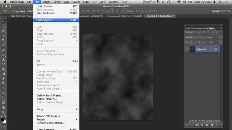Choose Fade Spatter from Edit menu
Image resolution: width=232 pixels, height=130 pixels.
click(x=56, y=20)
